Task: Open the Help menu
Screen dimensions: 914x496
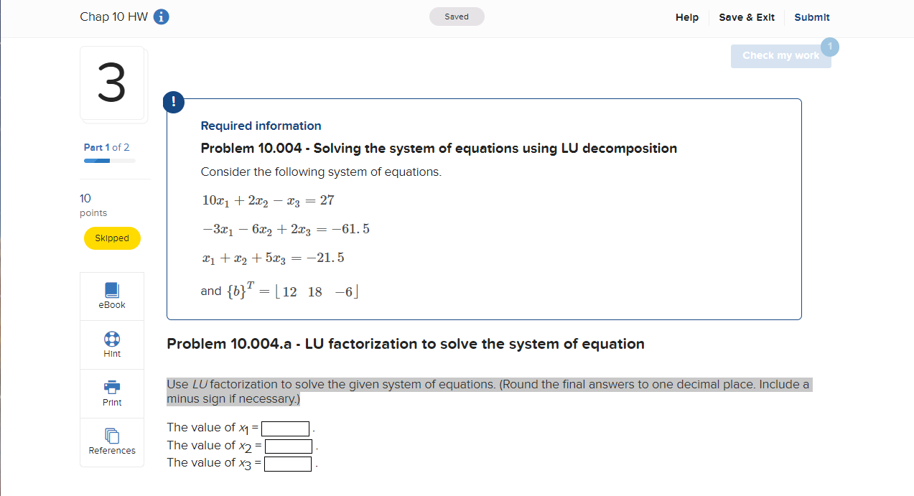Action: tap(686, 17)
